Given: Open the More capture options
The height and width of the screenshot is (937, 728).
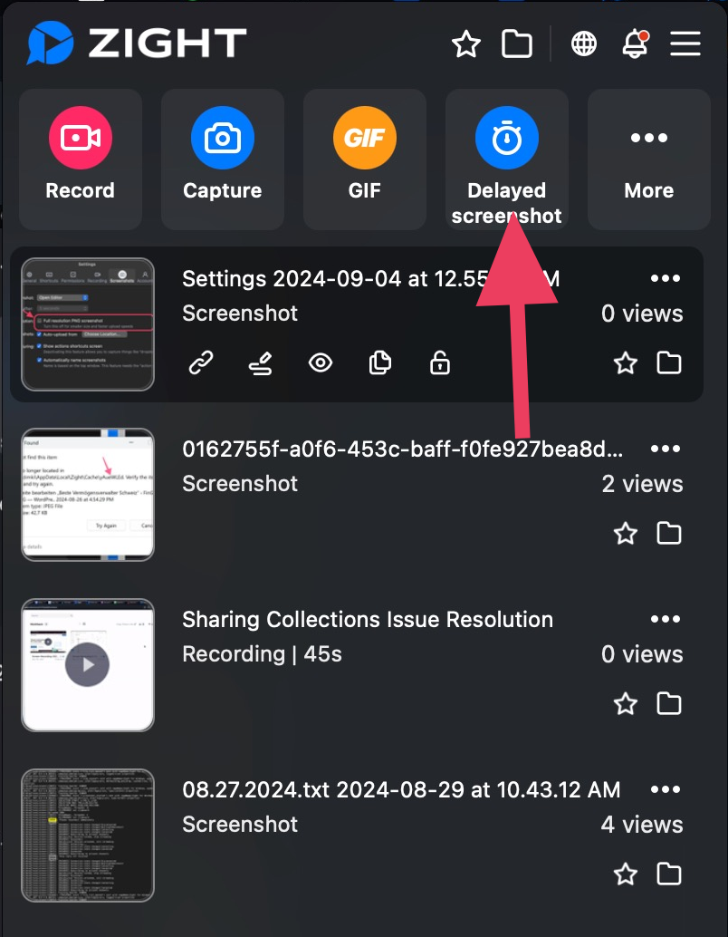Looking at the screenshot, I should coord(649,159).
